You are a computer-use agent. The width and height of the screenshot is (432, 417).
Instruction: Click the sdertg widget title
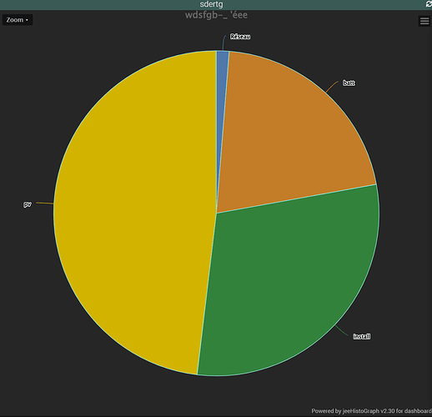[x=211, y=4]
